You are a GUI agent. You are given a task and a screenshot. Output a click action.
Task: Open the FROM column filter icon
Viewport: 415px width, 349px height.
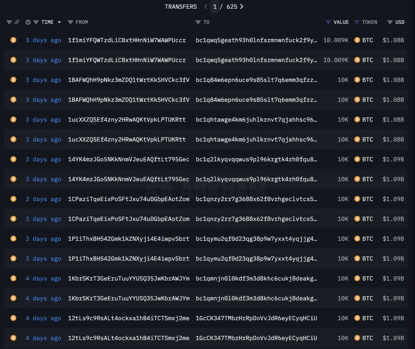click(70, 22)
